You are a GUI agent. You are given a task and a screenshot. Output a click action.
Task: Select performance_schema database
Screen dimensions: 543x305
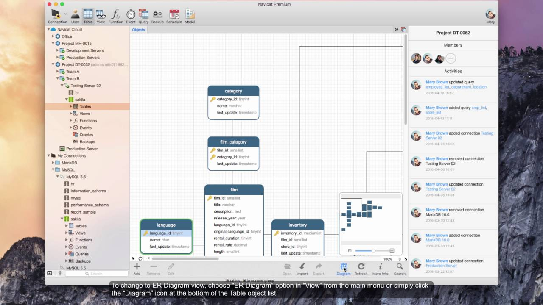(90, 205)
